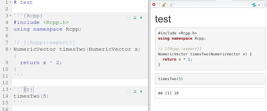The image size is (267, 111).
Task: Collapse the Rcpp chunk fold arrow at line 3
Action: [x=11, y=16]
